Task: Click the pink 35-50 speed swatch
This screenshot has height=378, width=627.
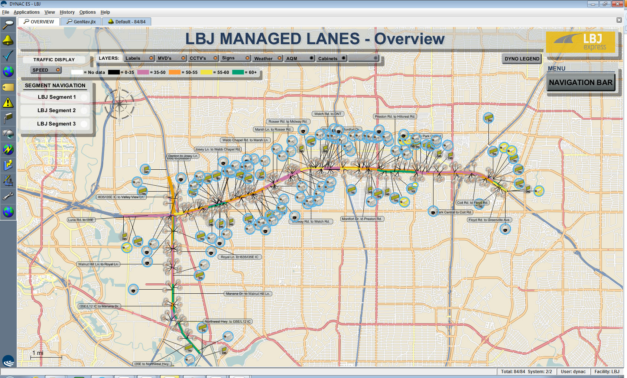Action: tap(143, 72)
